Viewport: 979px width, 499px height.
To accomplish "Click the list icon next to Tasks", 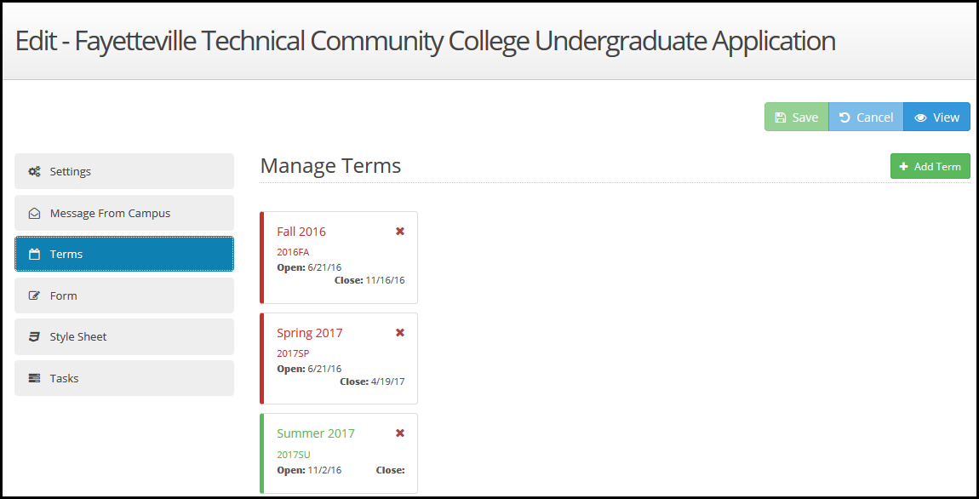I will [x=34, y=378].
